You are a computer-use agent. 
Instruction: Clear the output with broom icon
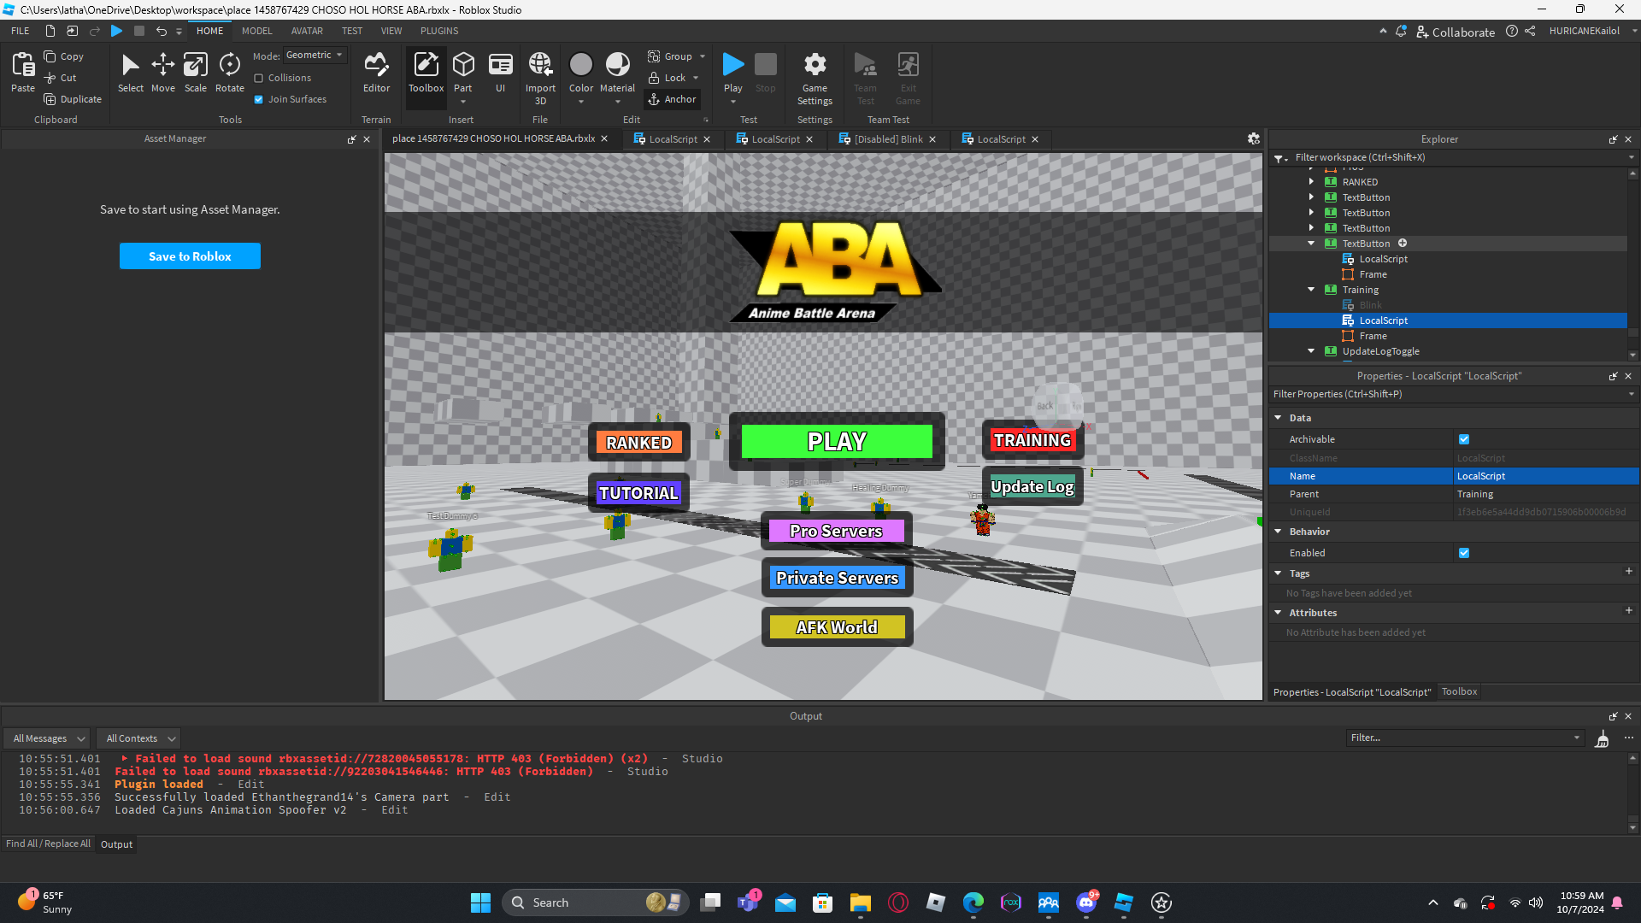[x=1603, y=738]
